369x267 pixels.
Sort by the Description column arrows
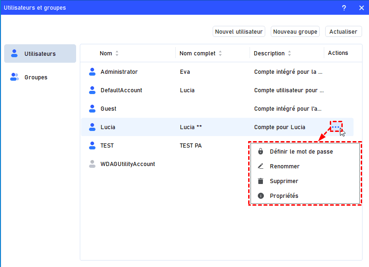click(289, 53)
